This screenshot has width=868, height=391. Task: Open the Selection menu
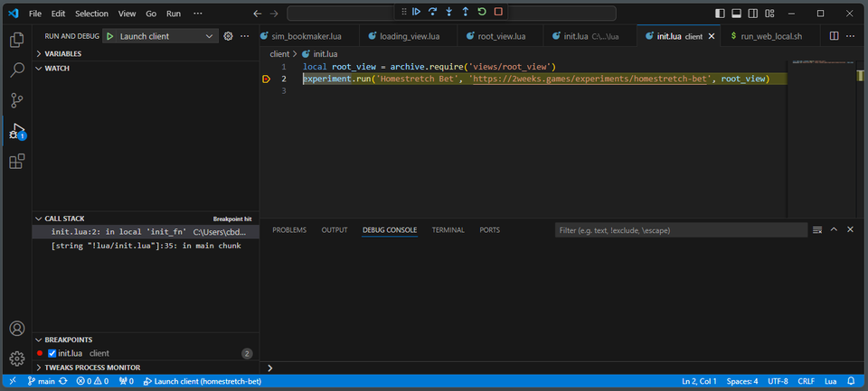click(91, 14)
